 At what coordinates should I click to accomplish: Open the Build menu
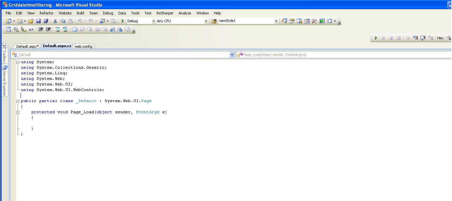click(80, 13)
